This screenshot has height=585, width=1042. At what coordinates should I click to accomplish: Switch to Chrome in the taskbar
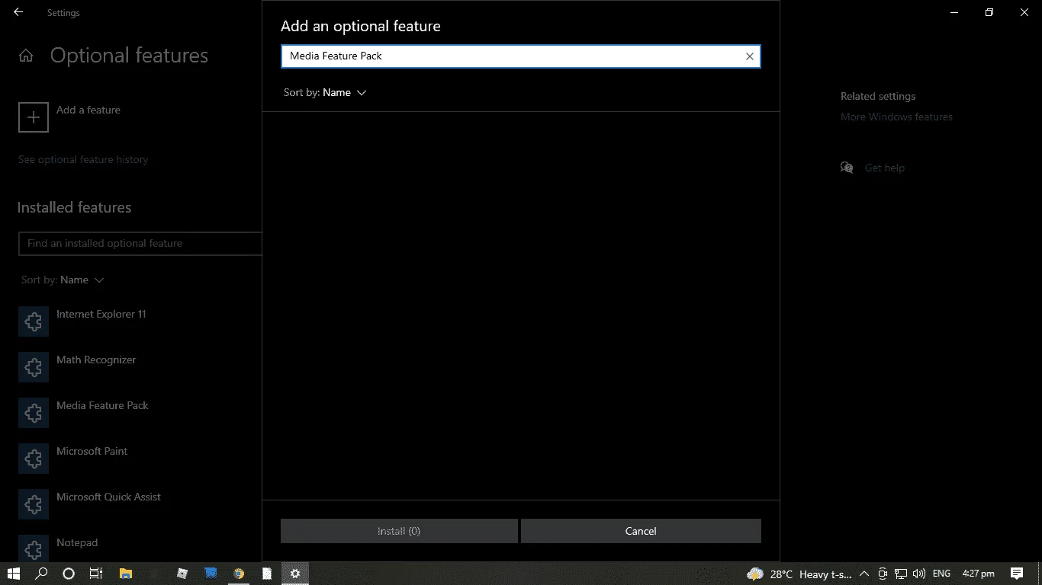click(239, 574)
